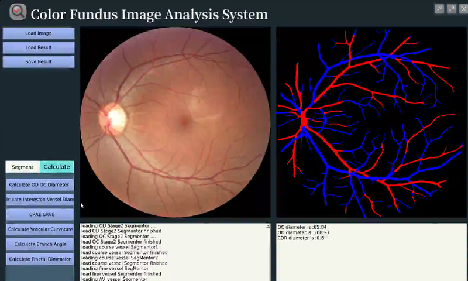Click the log panel scrollbar up arrow
Viewport: 468px width, 281px height.
point(268,226)
